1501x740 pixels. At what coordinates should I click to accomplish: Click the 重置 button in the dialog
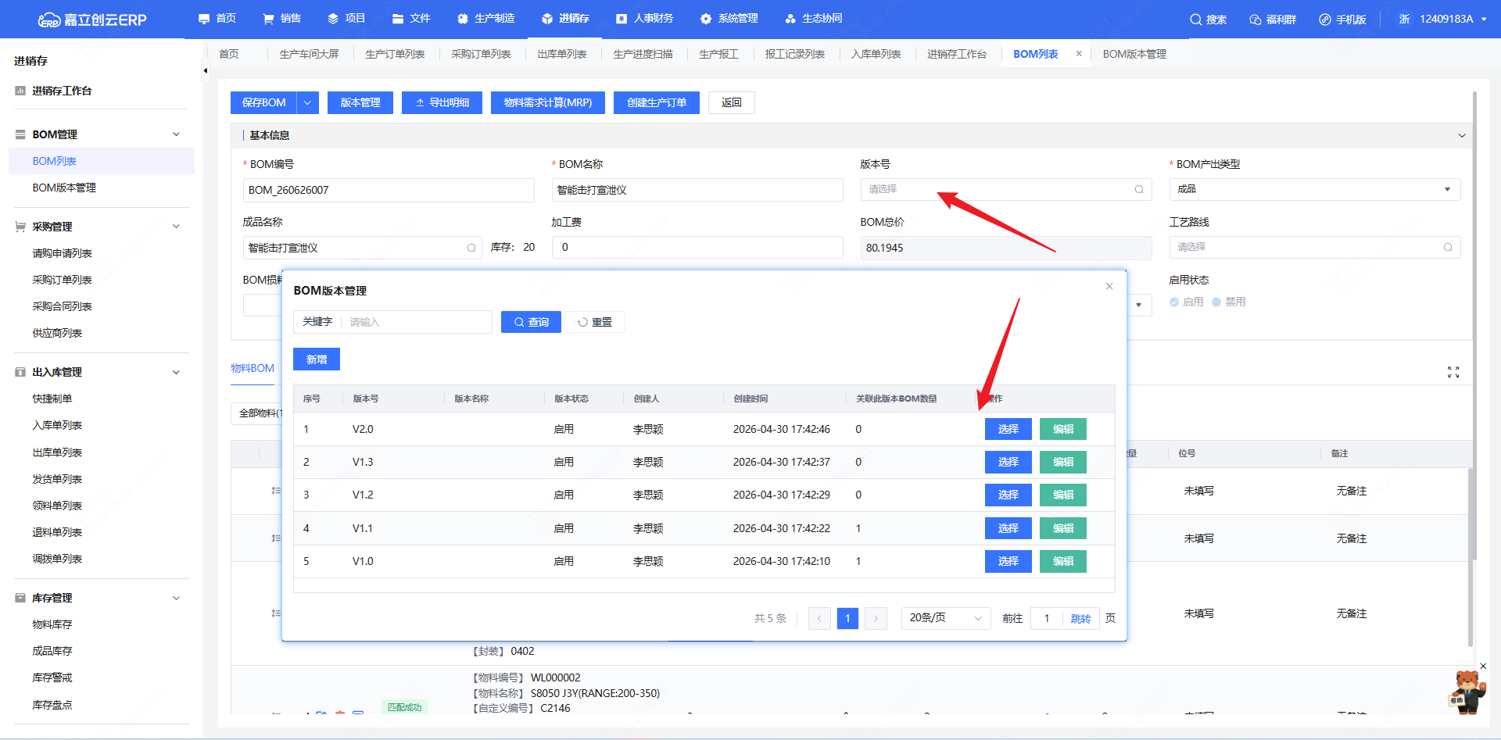coord(595,322)
